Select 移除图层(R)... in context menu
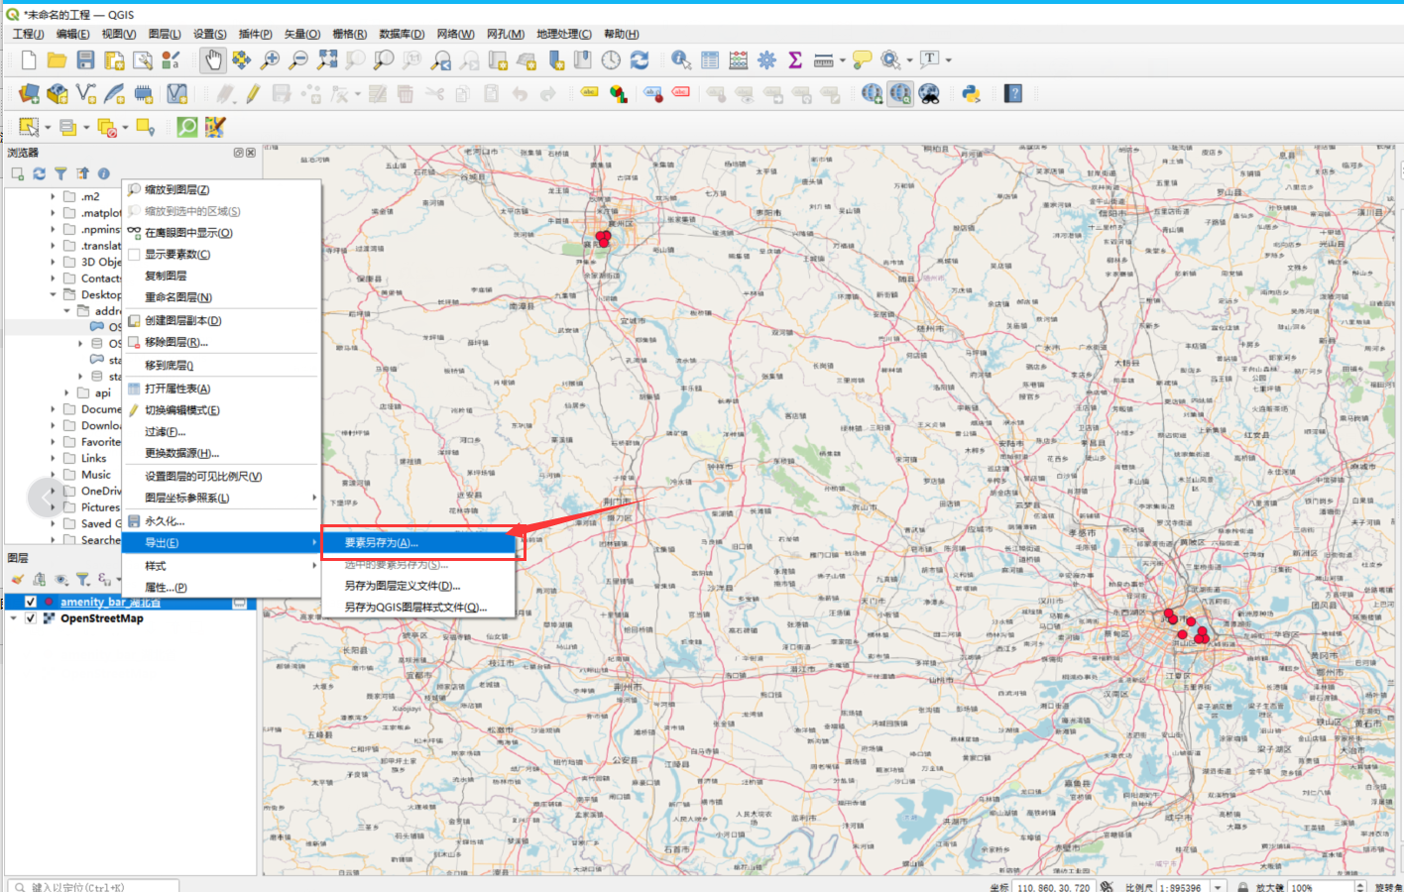1404x892 pixels. click(x=221, y=342)
